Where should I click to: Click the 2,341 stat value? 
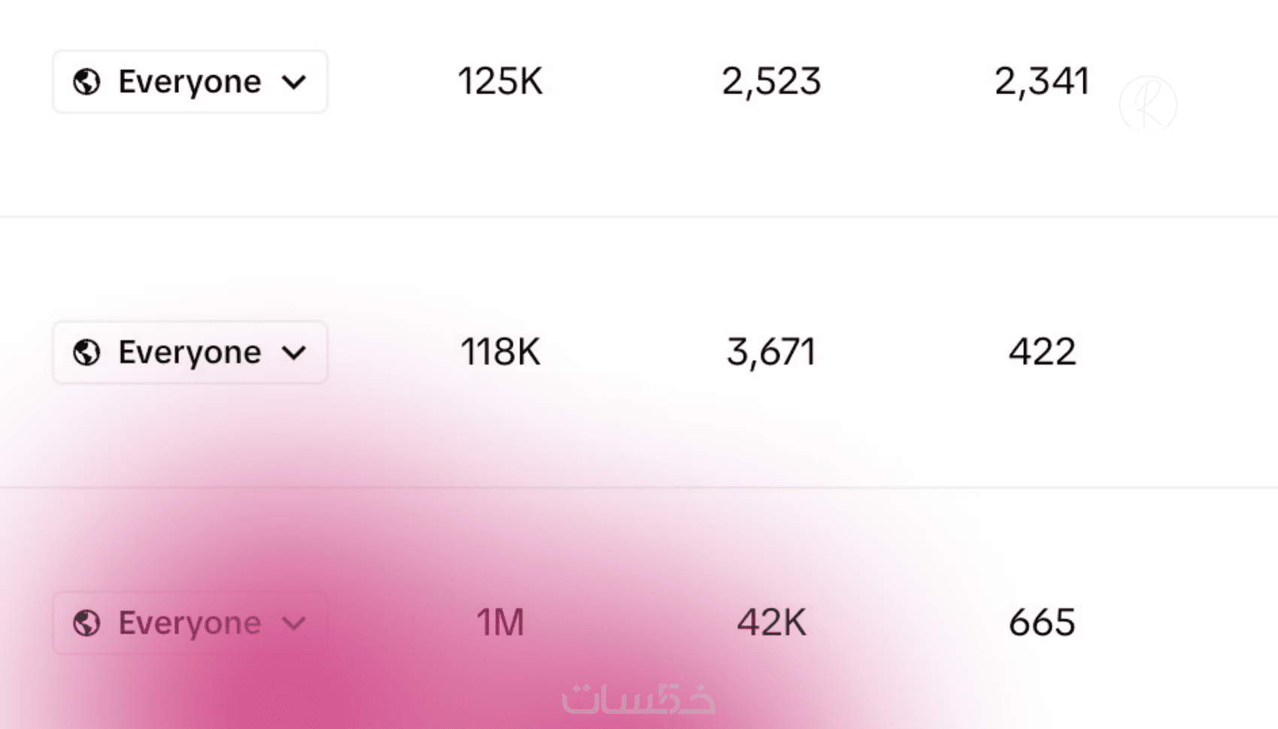1042,81
